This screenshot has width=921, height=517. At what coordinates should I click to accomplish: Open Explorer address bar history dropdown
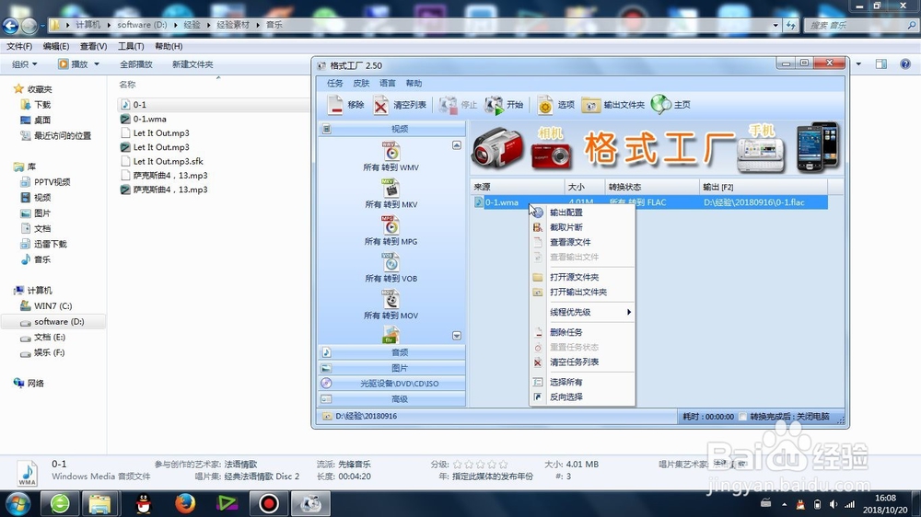coord(775,25)
